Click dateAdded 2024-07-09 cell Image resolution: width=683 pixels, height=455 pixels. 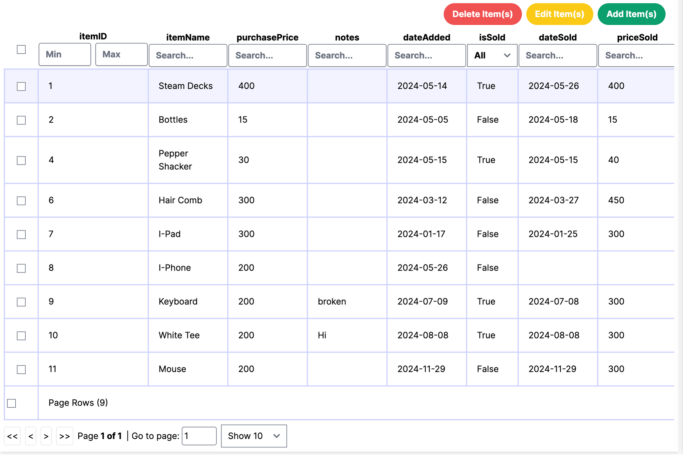[427, 301]
